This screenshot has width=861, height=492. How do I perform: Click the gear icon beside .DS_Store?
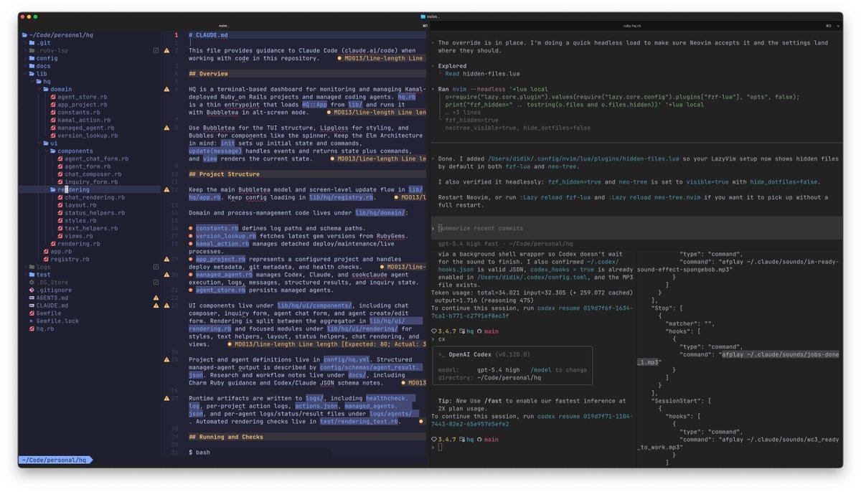[32, 283]
